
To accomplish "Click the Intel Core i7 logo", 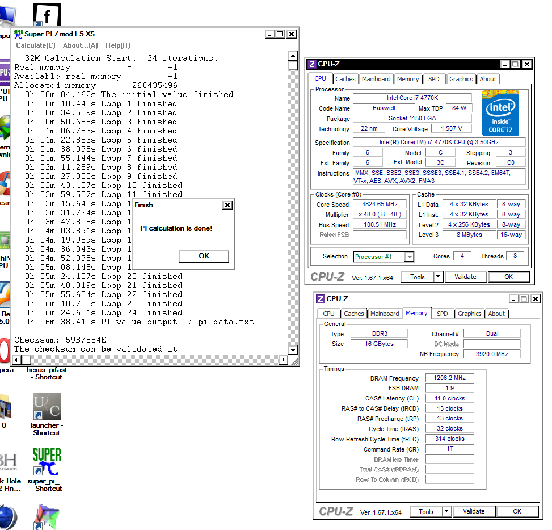I will [500, 113].
